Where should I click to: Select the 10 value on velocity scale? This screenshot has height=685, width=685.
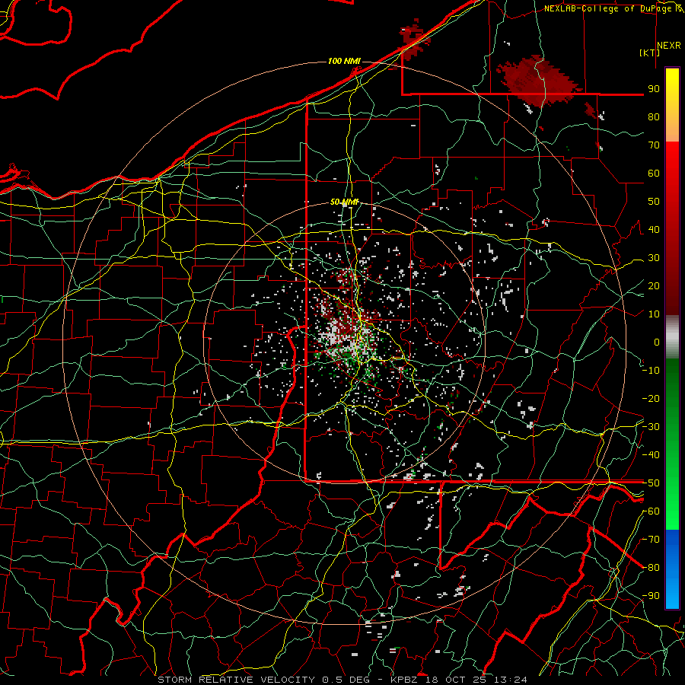pos(654,314)
